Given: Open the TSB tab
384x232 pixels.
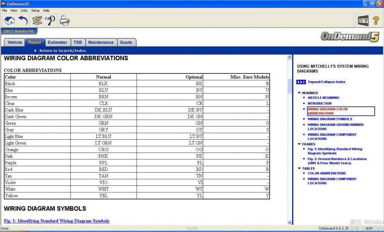Looking at the screenshot, I should (x=77, y=42).
